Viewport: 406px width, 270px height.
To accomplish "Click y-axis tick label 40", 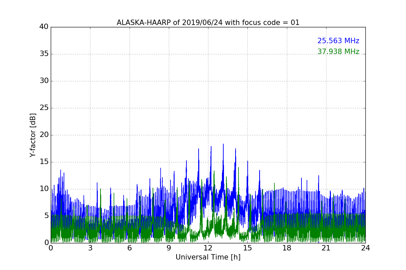I will click(44, 27).
